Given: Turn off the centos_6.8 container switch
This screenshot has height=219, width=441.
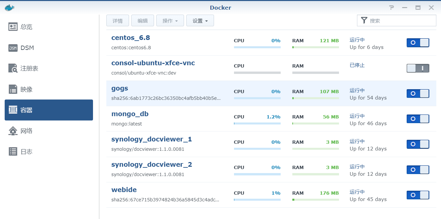Looking at the screenshot, I should 418,43.
